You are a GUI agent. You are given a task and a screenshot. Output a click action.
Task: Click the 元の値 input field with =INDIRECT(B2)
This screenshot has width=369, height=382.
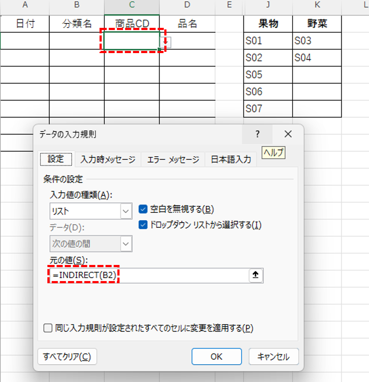[149, 275]
